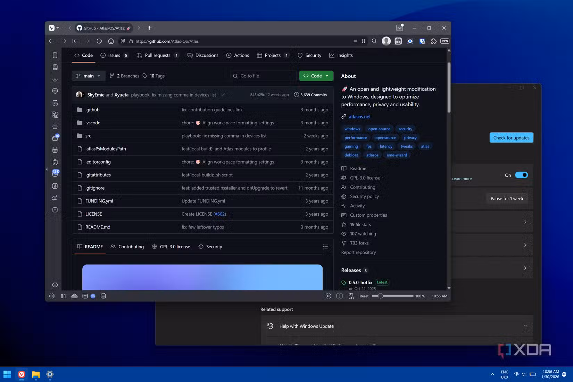Viewport: 573px width, 382px height.
Task: View 3,639 Commits history
Action: pos(310,95)
